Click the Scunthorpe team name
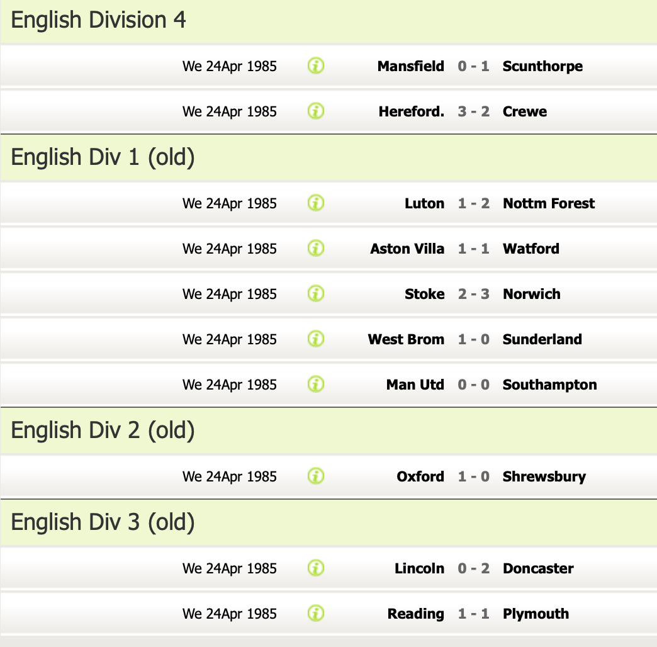 tap(542, 66)
